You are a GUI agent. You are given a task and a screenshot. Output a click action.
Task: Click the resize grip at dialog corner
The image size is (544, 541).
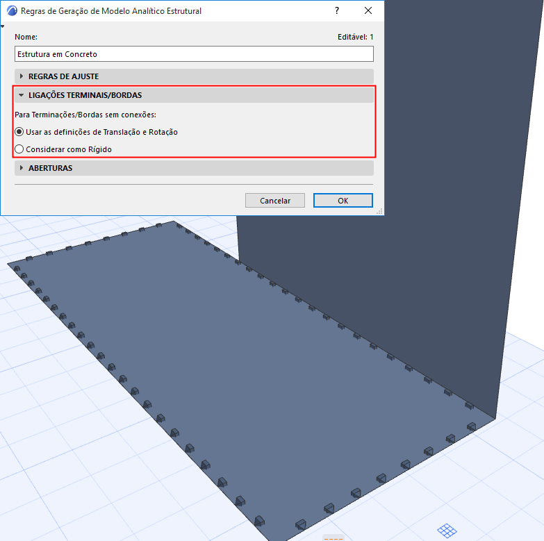(x=379, y=211)
